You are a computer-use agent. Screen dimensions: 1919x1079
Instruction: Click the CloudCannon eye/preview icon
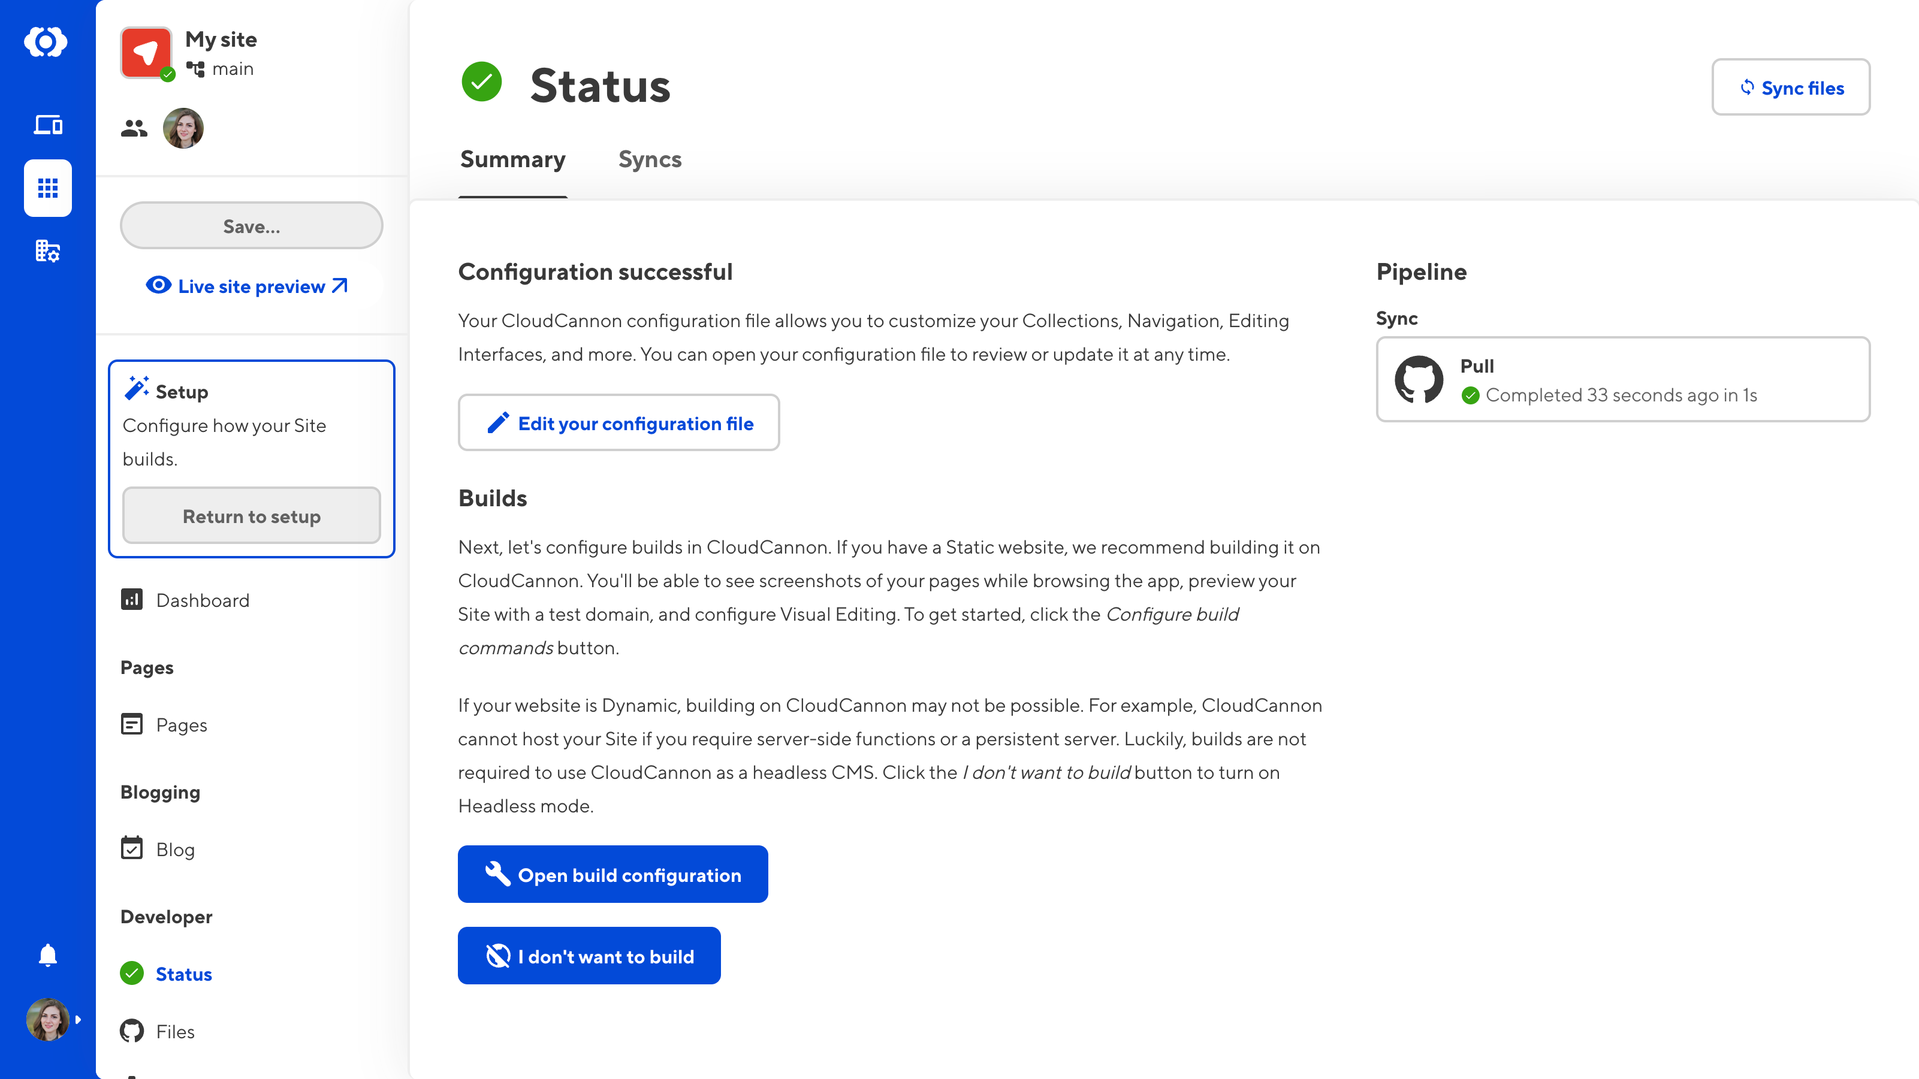coord(158,286)
